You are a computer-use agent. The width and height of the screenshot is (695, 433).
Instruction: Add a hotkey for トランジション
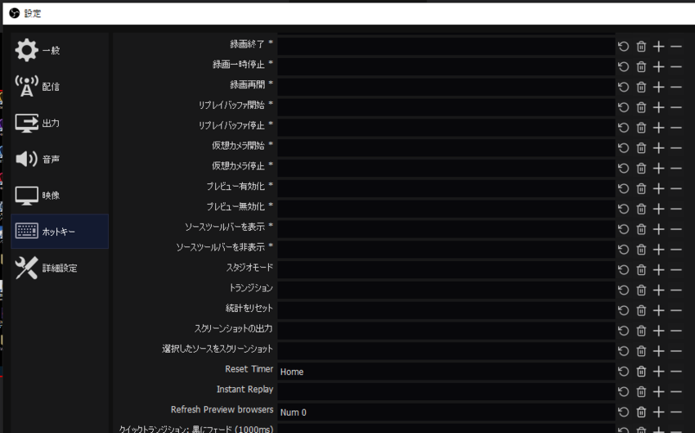tap(659, 290)
